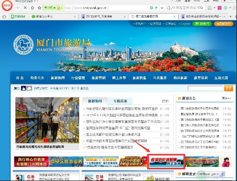The height and width of the screenshot is (181, 237).
Task: Click the Gulangyu ferry ticket guide banner
Action: click(166, 162)
